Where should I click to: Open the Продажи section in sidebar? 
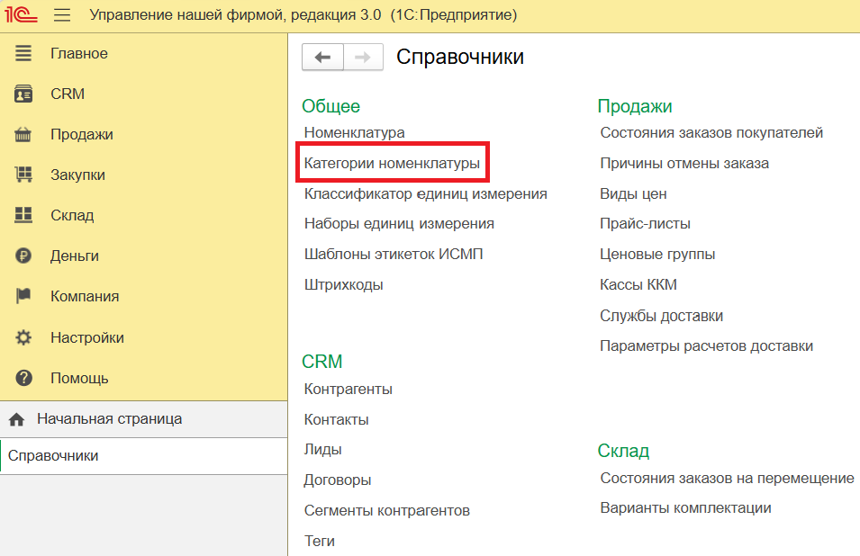82,134
